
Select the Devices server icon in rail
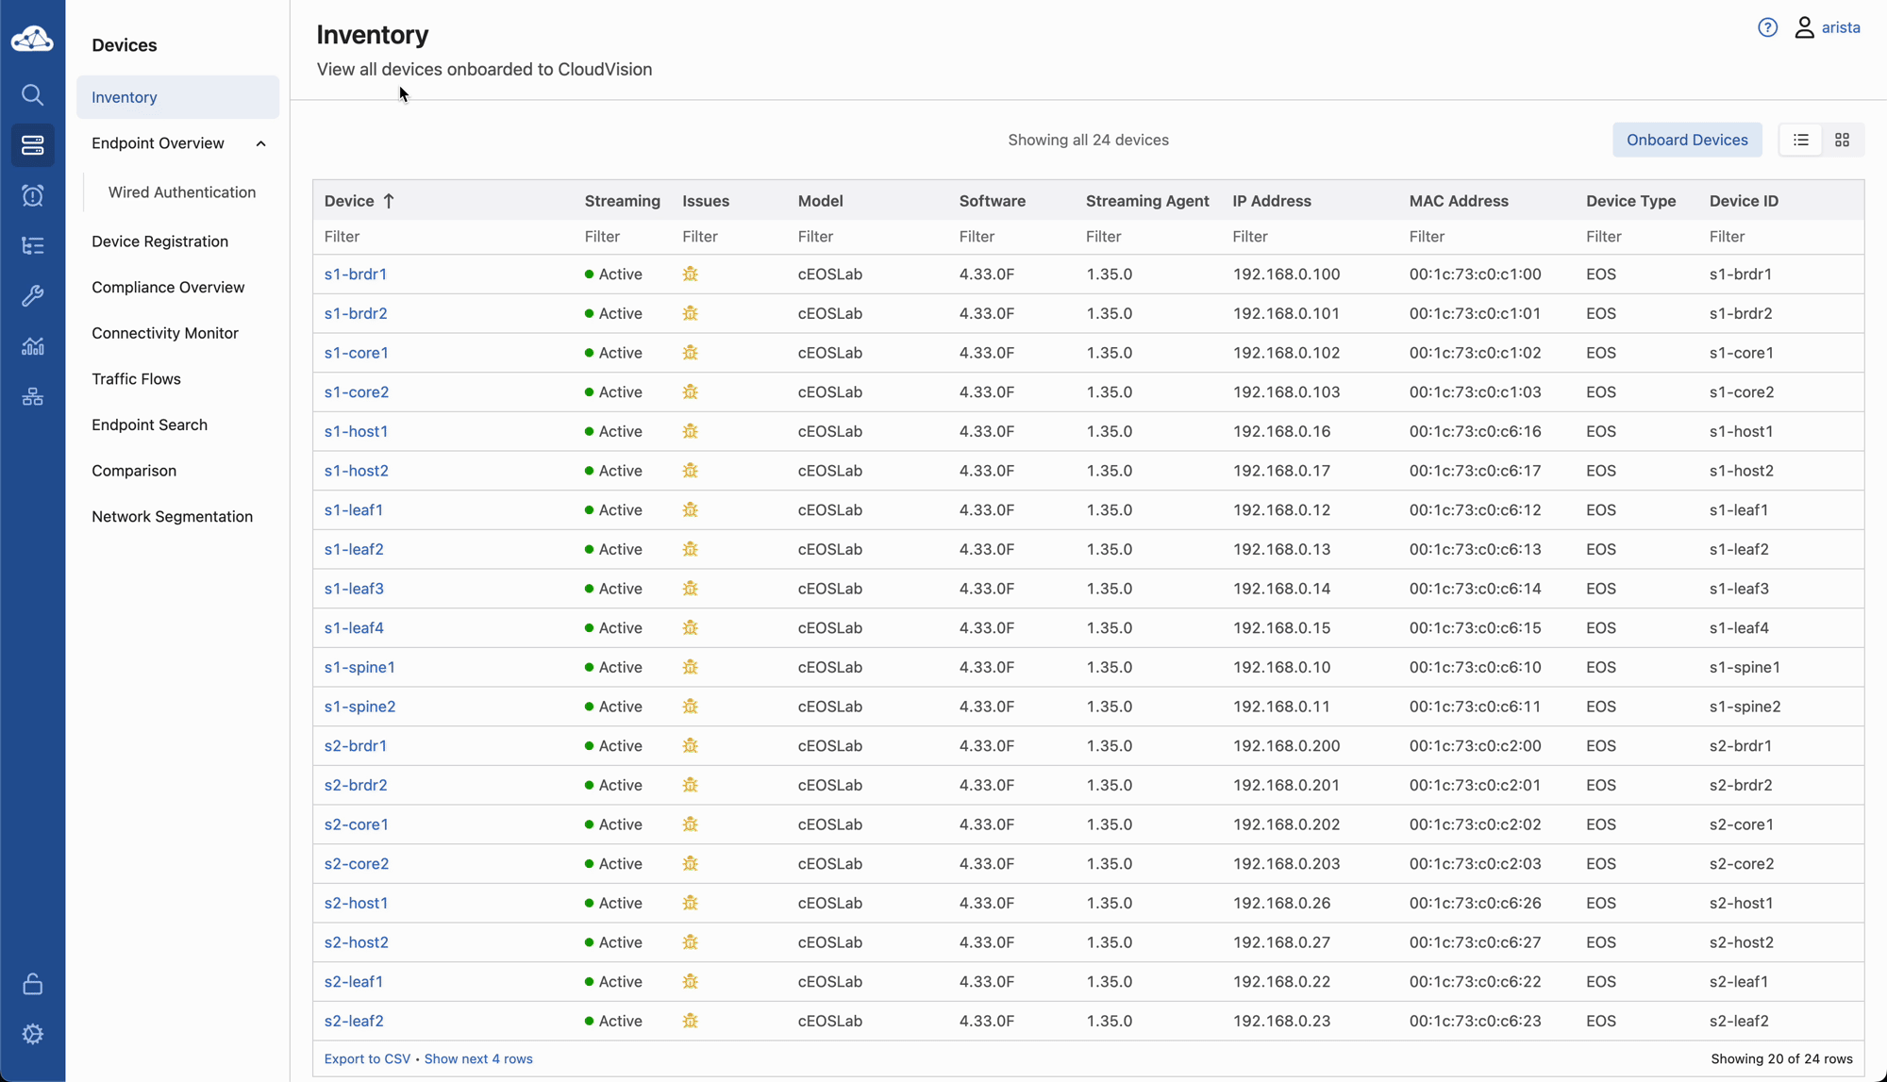(x=32, y=145)
